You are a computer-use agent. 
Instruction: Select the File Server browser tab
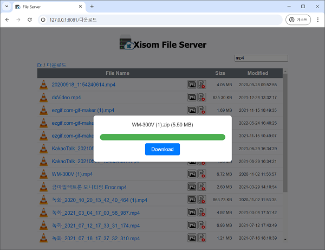49,7
